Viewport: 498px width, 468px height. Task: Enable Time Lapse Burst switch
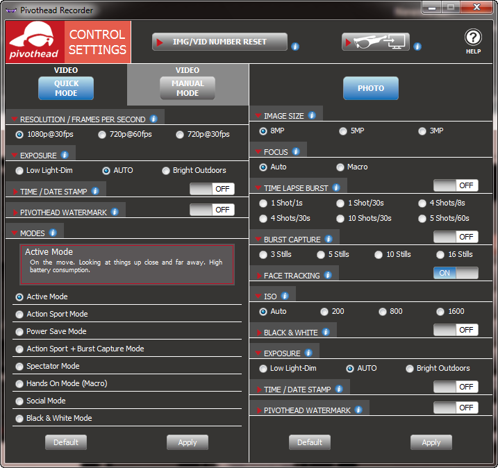[x=456, y=185]
